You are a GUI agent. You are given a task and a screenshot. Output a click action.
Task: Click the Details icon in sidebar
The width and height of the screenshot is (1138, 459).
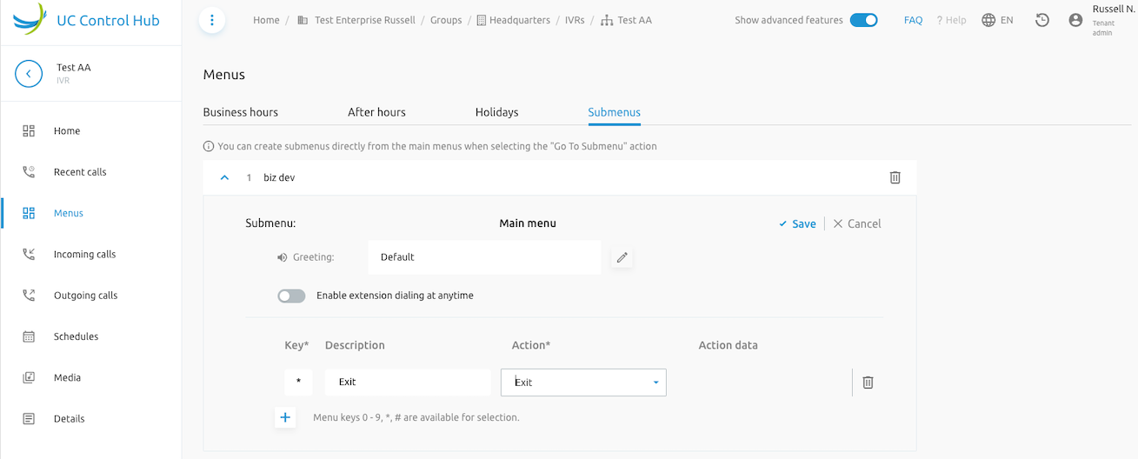click(x=29, y=419)
